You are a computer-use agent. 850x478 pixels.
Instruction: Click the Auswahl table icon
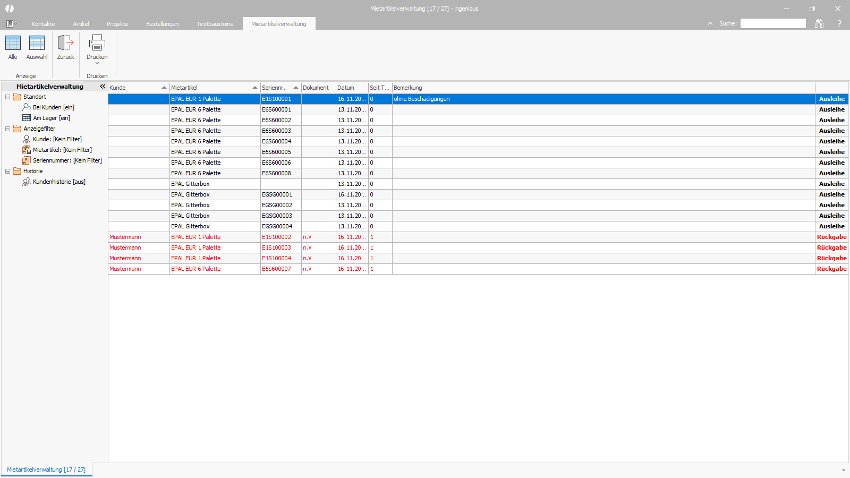[x=37, y=43]
